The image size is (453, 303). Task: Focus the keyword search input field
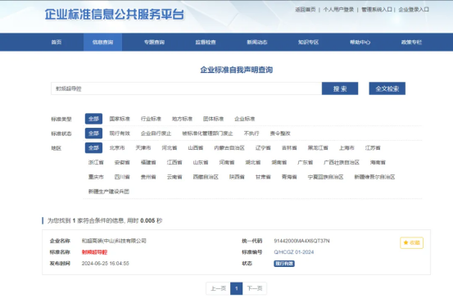186,88
